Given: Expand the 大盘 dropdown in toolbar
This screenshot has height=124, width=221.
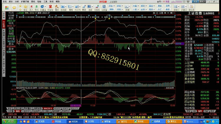Looking at the screenshot, I should point(136,5).
